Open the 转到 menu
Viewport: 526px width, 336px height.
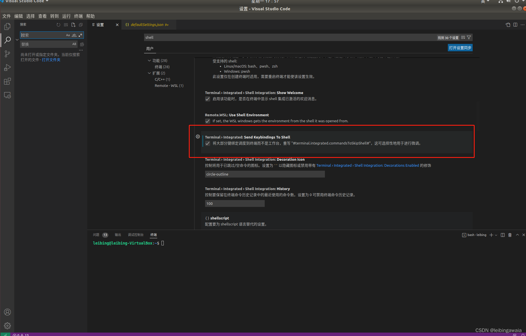pyautogui.click(x=54, y=16)
